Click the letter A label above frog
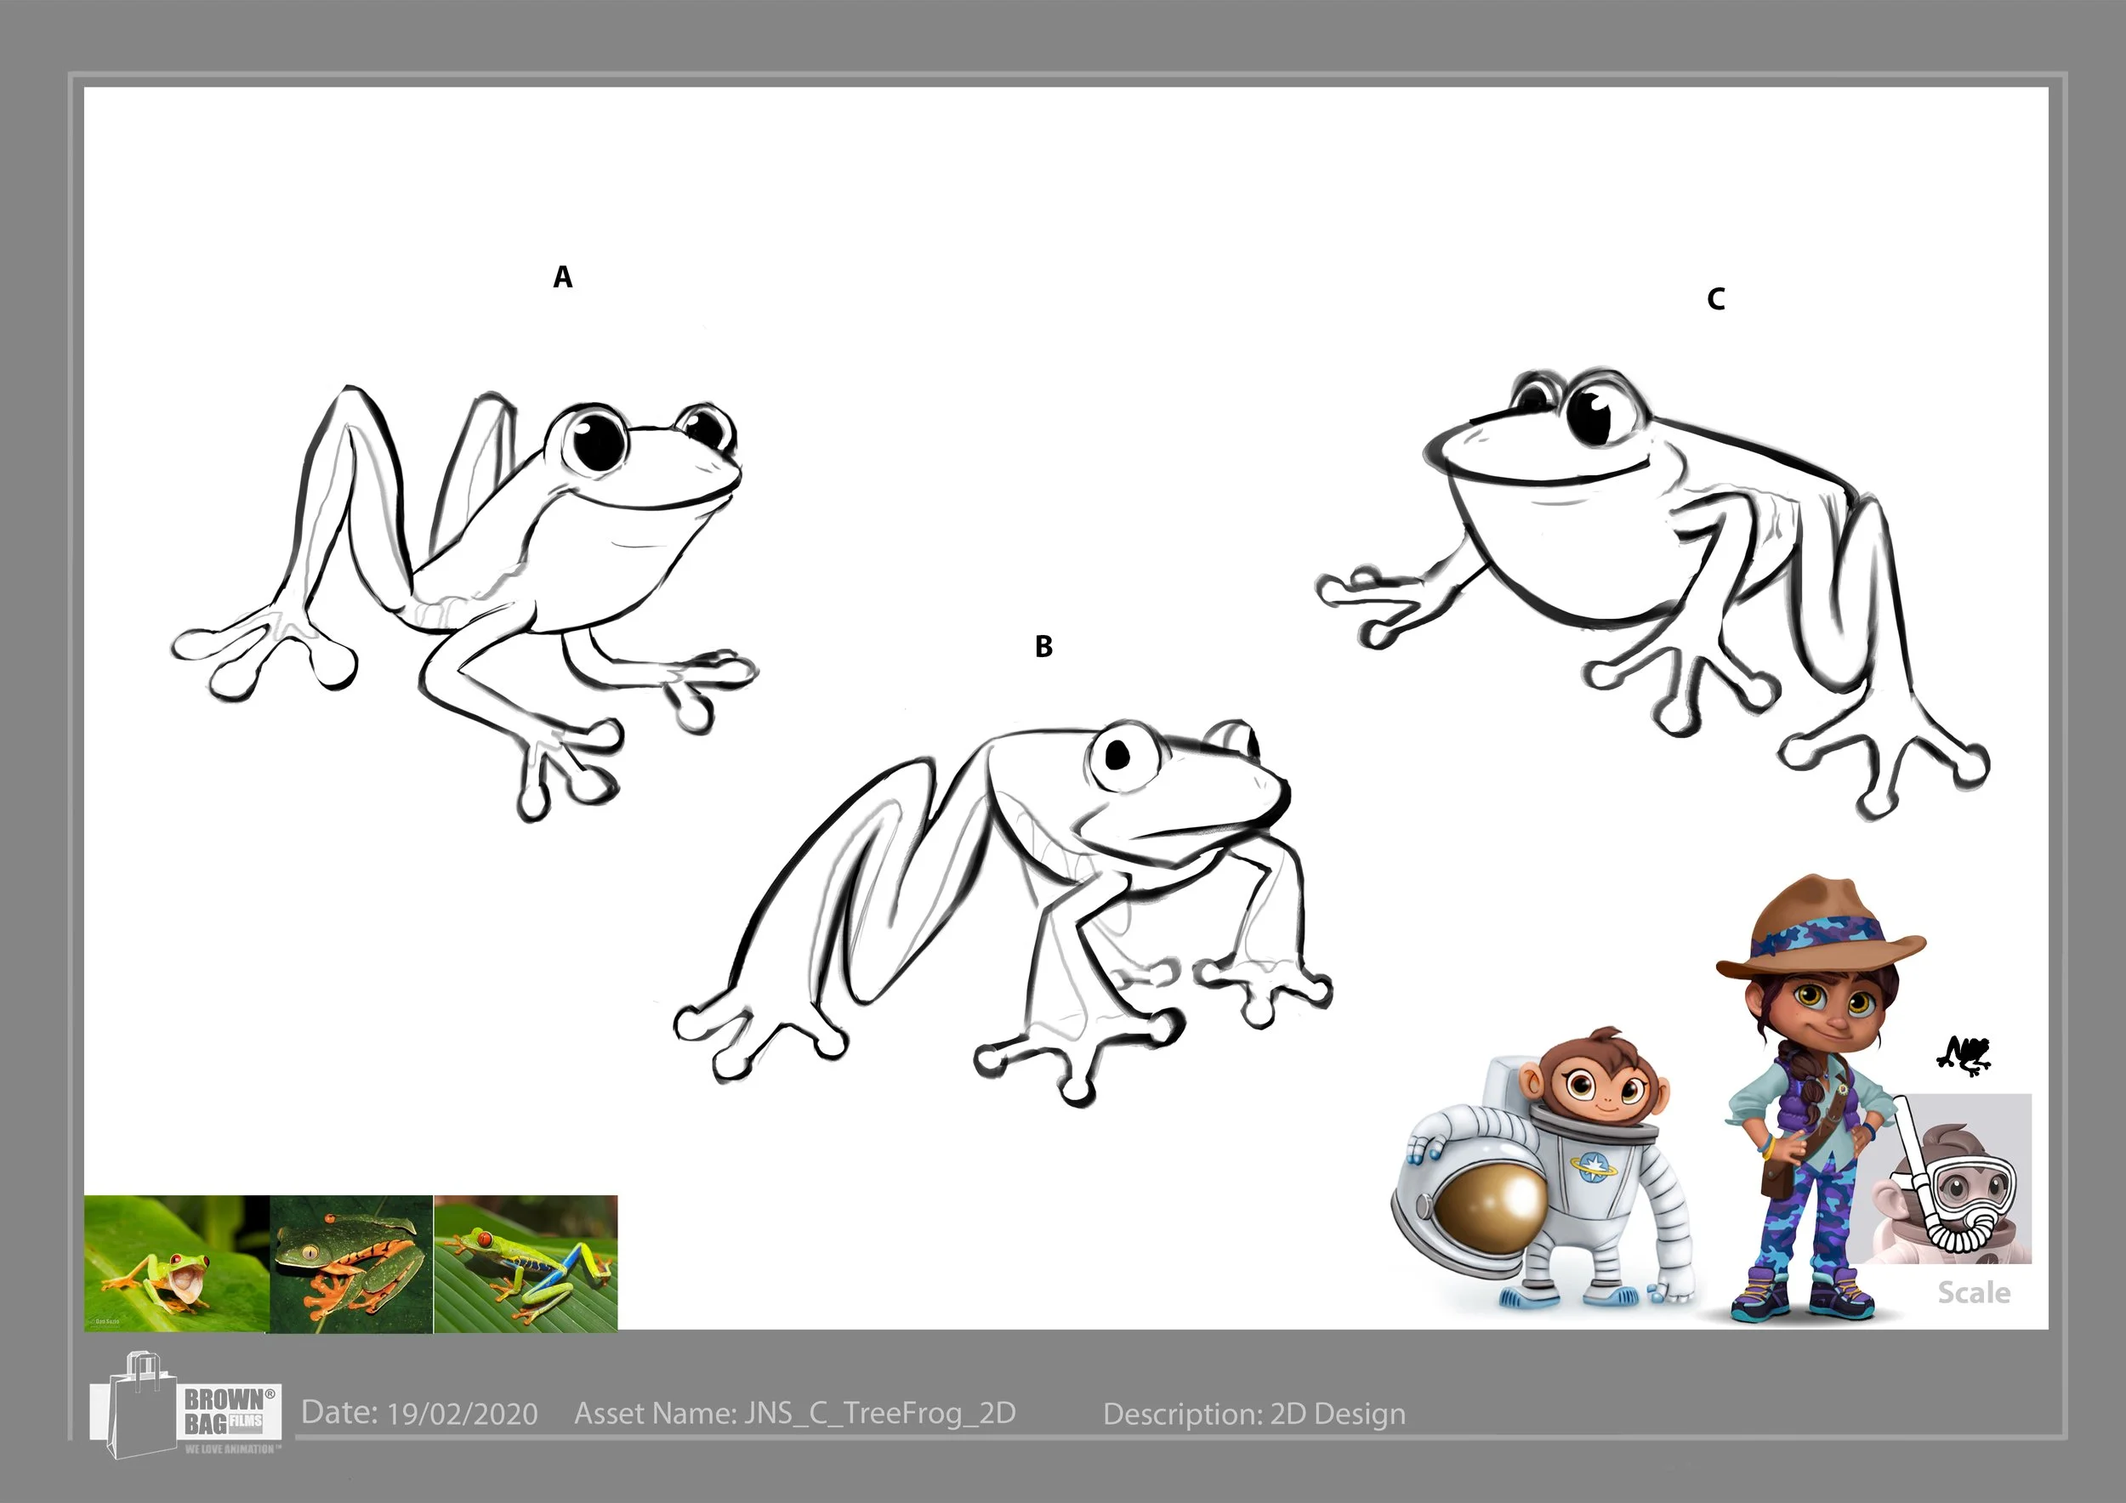 coord(562,277)
